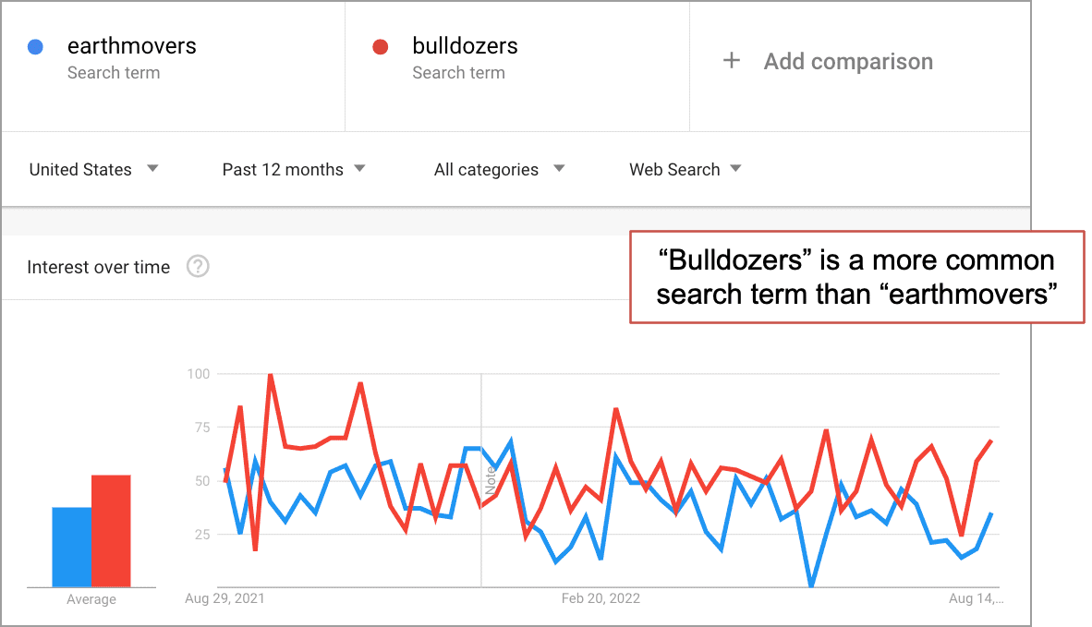Click the arrow next to United States

152,168
